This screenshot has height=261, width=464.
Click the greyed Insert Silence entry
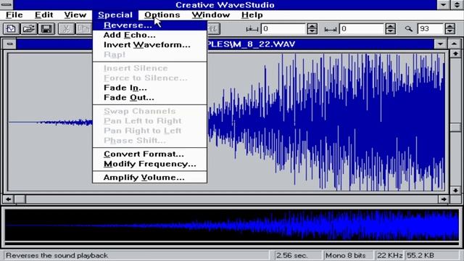click(x=150, y=68)
